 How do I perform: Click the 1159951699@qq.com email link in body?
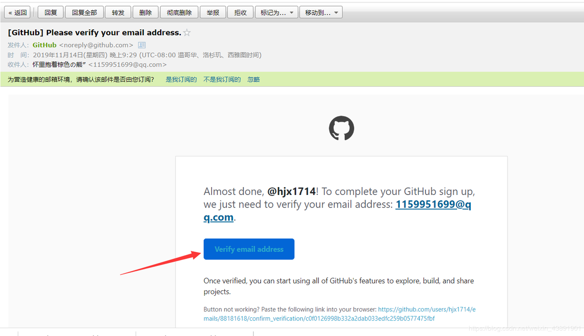coord(433,204)
